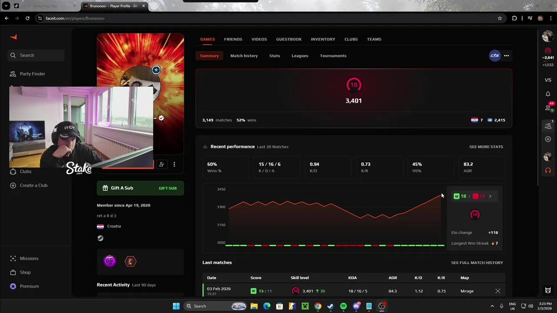
Task: Click the gift box icon beside Gift A Sub
Action: click(105, 188)
